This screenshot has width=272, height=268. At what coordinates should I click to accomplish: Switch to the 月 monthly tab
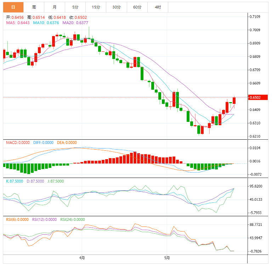click(x=55, y=7)
